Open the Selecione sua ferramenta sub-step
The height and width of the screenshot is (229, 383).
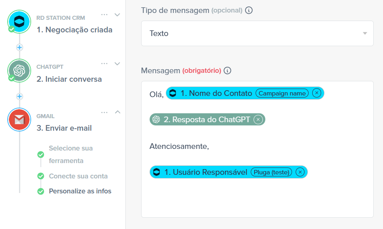pyautogui.click(x=71, y=155)
